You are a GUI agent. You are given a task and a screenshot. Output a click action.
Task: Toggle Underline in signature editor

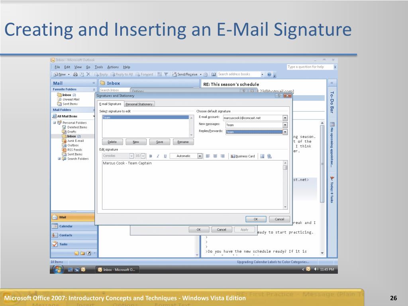coord(165,156)
